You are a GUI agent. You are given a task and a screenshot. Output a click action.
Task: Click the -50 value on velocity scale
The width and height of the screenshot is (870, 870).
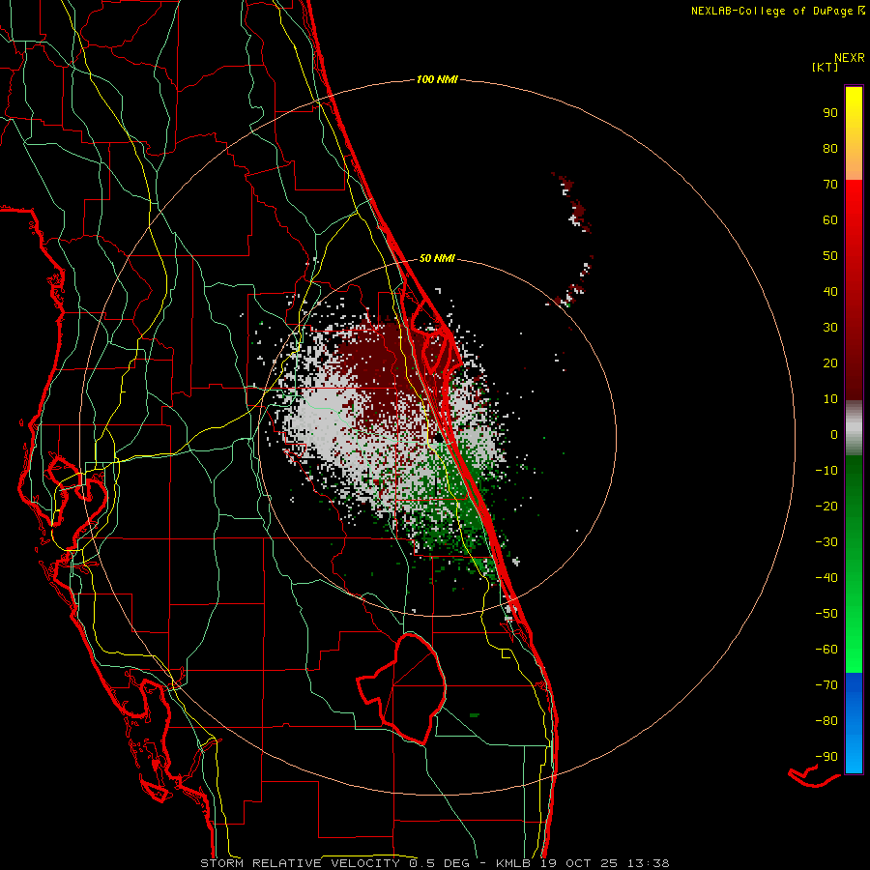pos(826,614)
